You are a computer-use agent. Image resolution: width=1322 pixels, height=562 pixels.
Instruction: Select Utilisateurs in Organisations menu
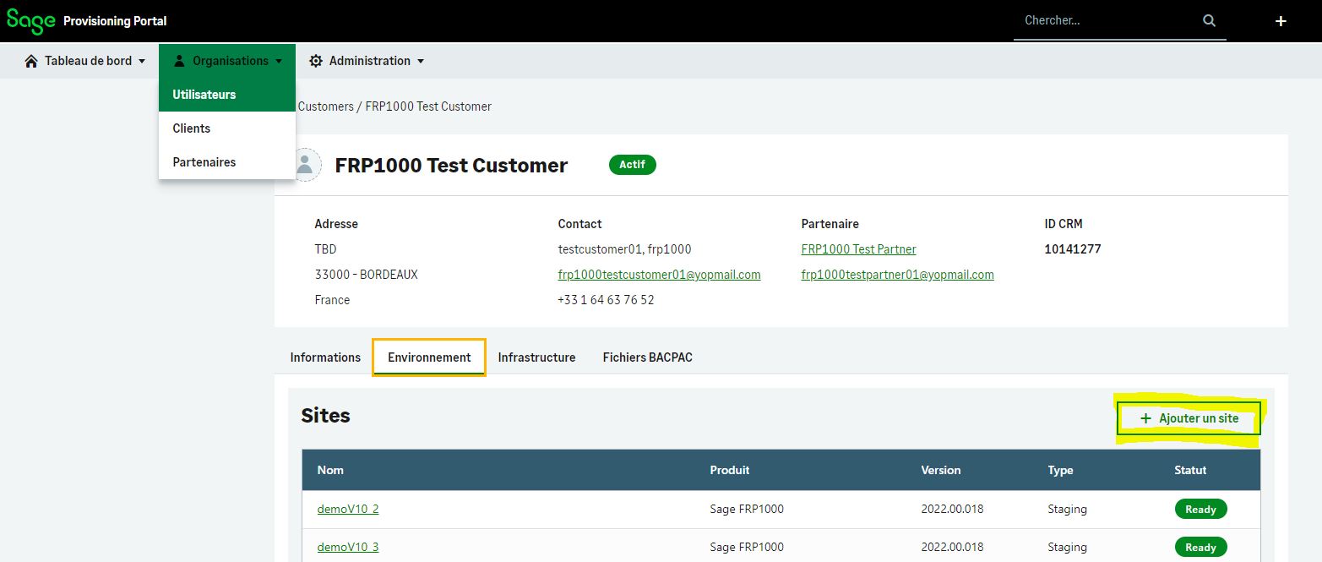pos(227,95)
